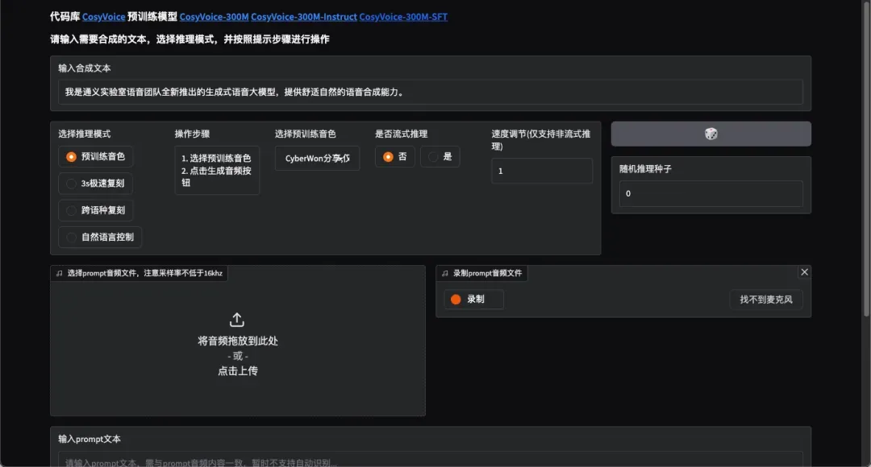Click the music note icon beside 录制prompt音频文件
Viewport: 871px width, 467px height.
(444, 274)
